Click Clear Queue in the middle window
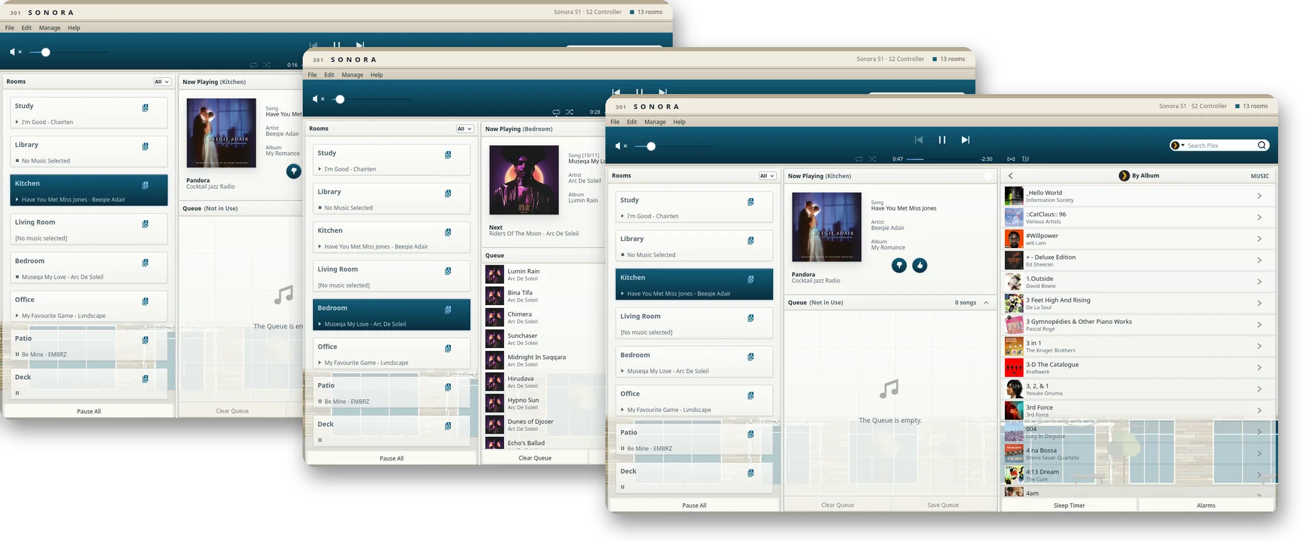 tap(535, 458)
